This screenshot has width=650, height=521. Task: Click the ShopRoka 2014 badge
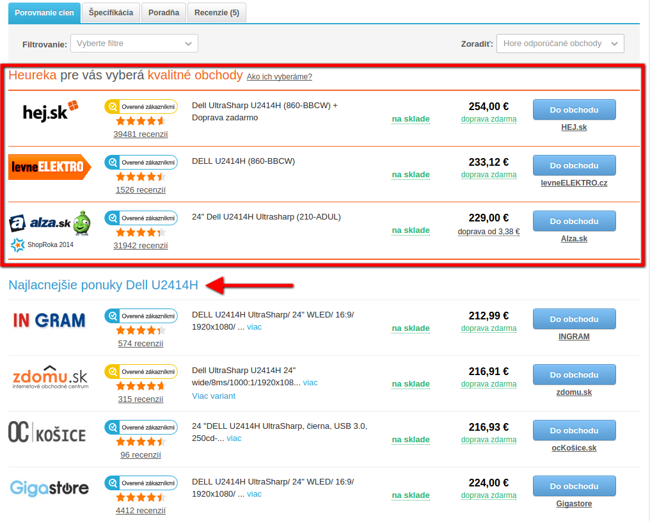[42, 244]
